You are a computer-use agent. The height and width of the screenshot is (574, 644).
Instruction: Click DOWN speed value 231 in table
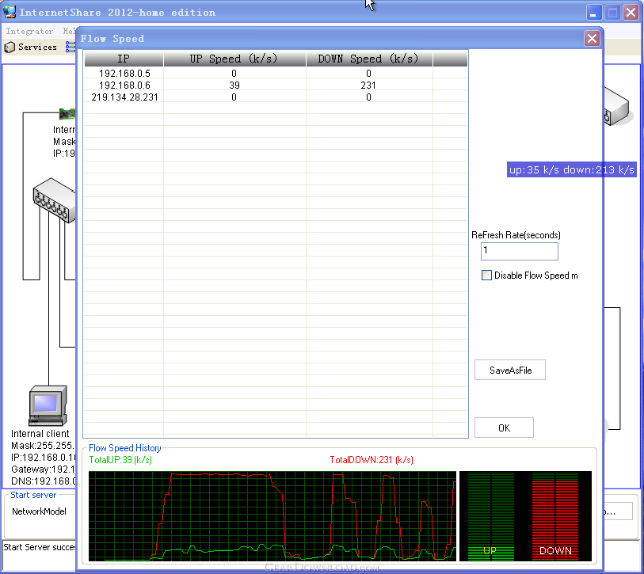click(x=368, y=86)
